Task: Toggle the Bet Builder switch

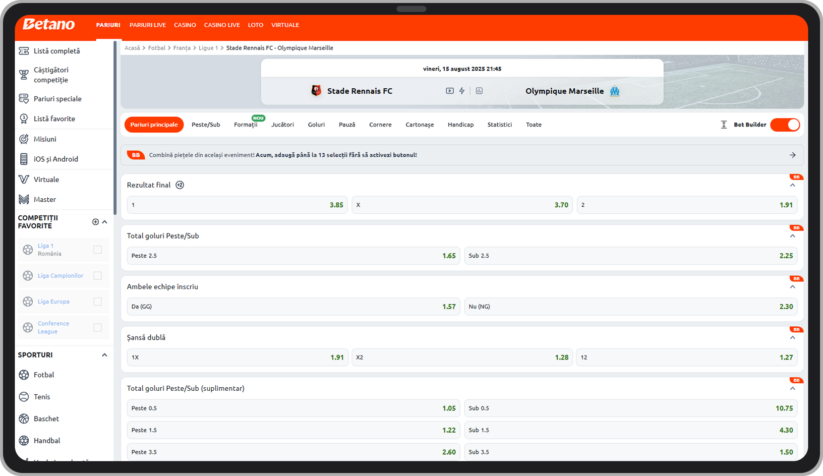Action: pos(785,124)
